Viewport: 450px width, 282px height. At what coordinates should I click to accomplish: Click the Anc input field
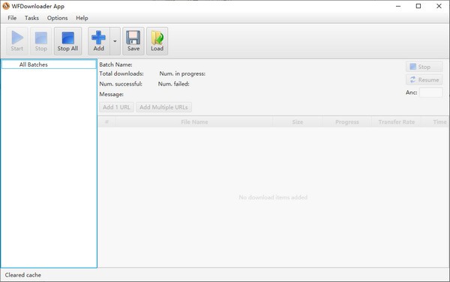click(x=430, y=93)
